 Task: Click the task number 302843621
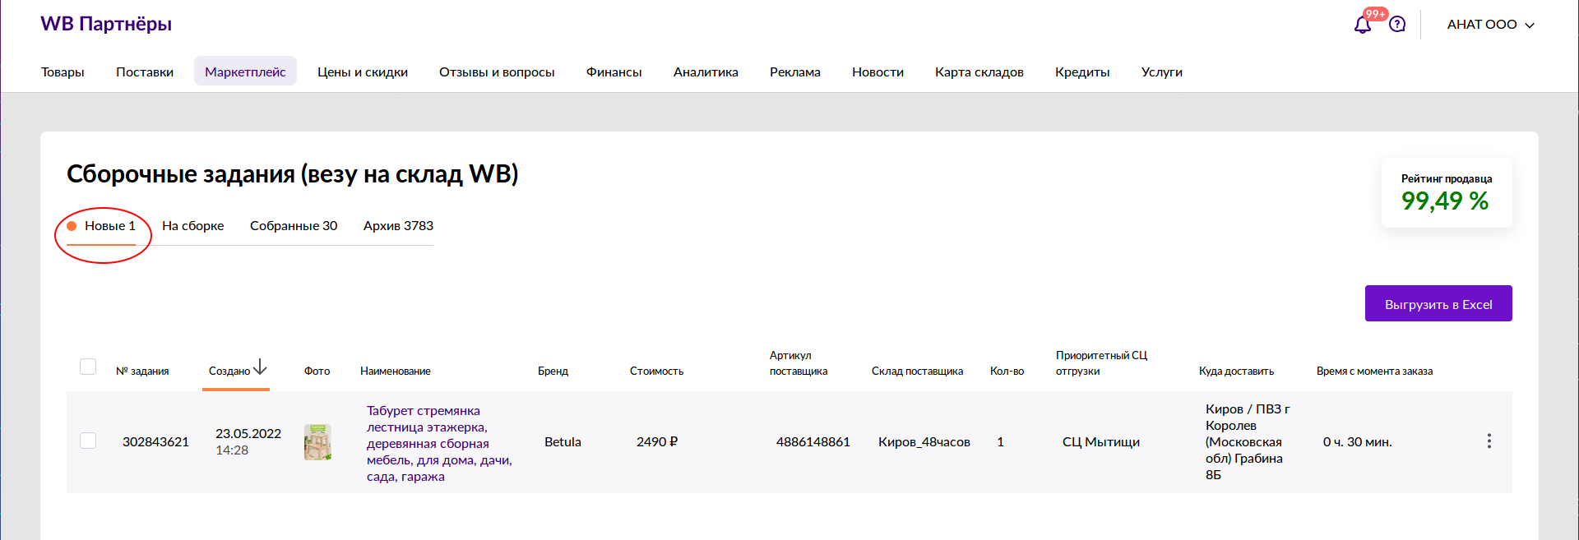(x=155, y=442)
